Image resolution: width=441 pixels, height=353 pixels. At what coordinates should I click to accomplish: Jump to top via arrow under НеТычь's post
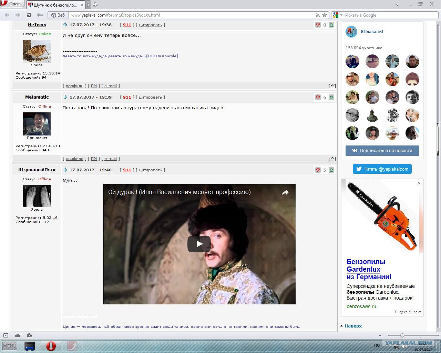332,86
